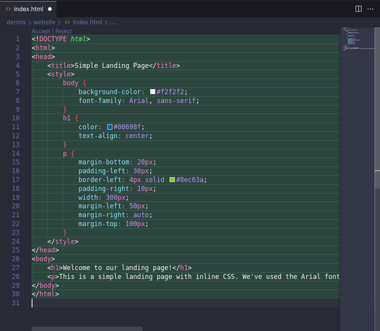
Task: Click the Reject link above the code
Action: click(x=63, y=31)
